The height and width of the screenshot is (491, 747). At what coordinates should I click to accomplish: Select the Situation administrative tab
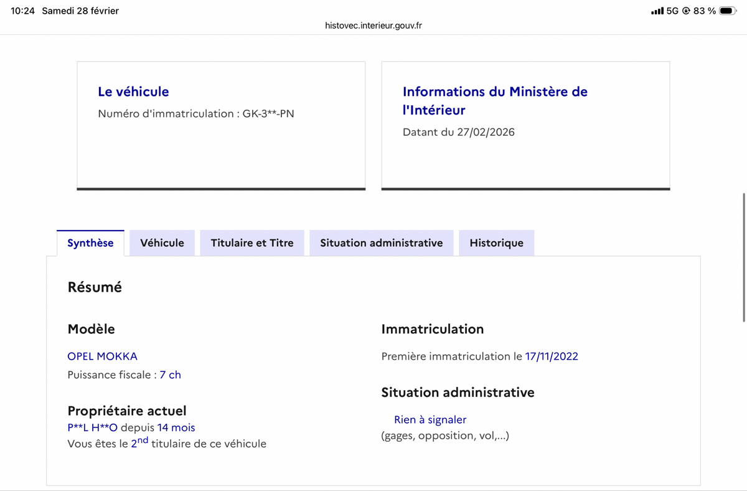(381, 243)
